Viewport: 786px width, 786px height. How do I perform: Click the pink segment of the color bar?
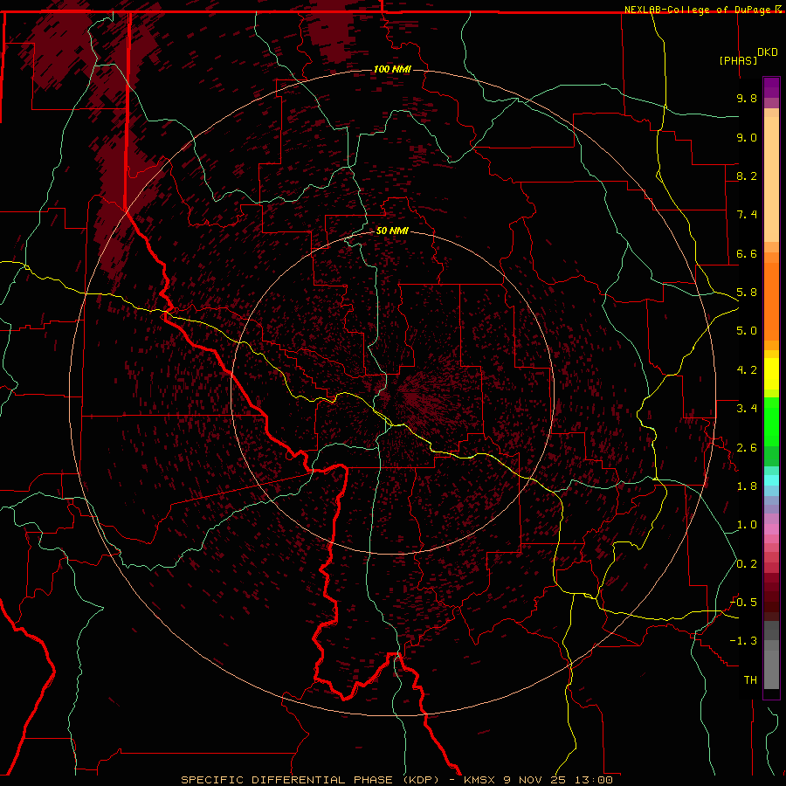point(771,529)
